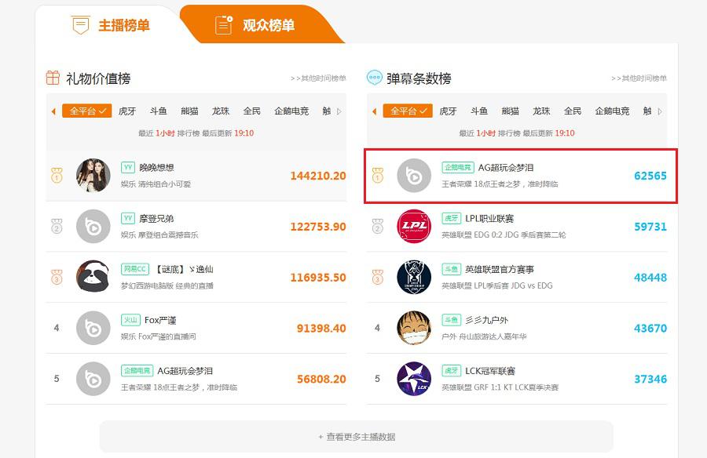Open streamer name 摩登兄弟
The image size is (707, 458).
pos(156,219)
